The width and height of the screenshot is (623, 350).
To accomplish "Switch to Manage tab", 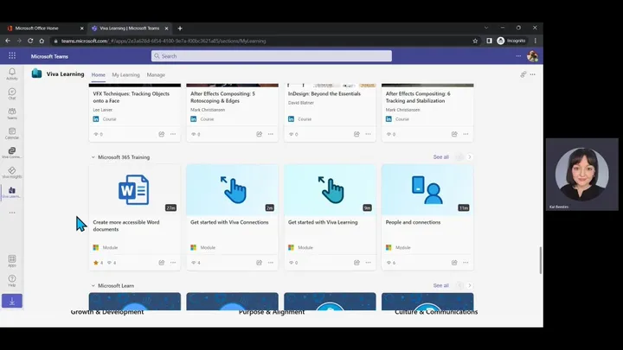I will 156,74.
